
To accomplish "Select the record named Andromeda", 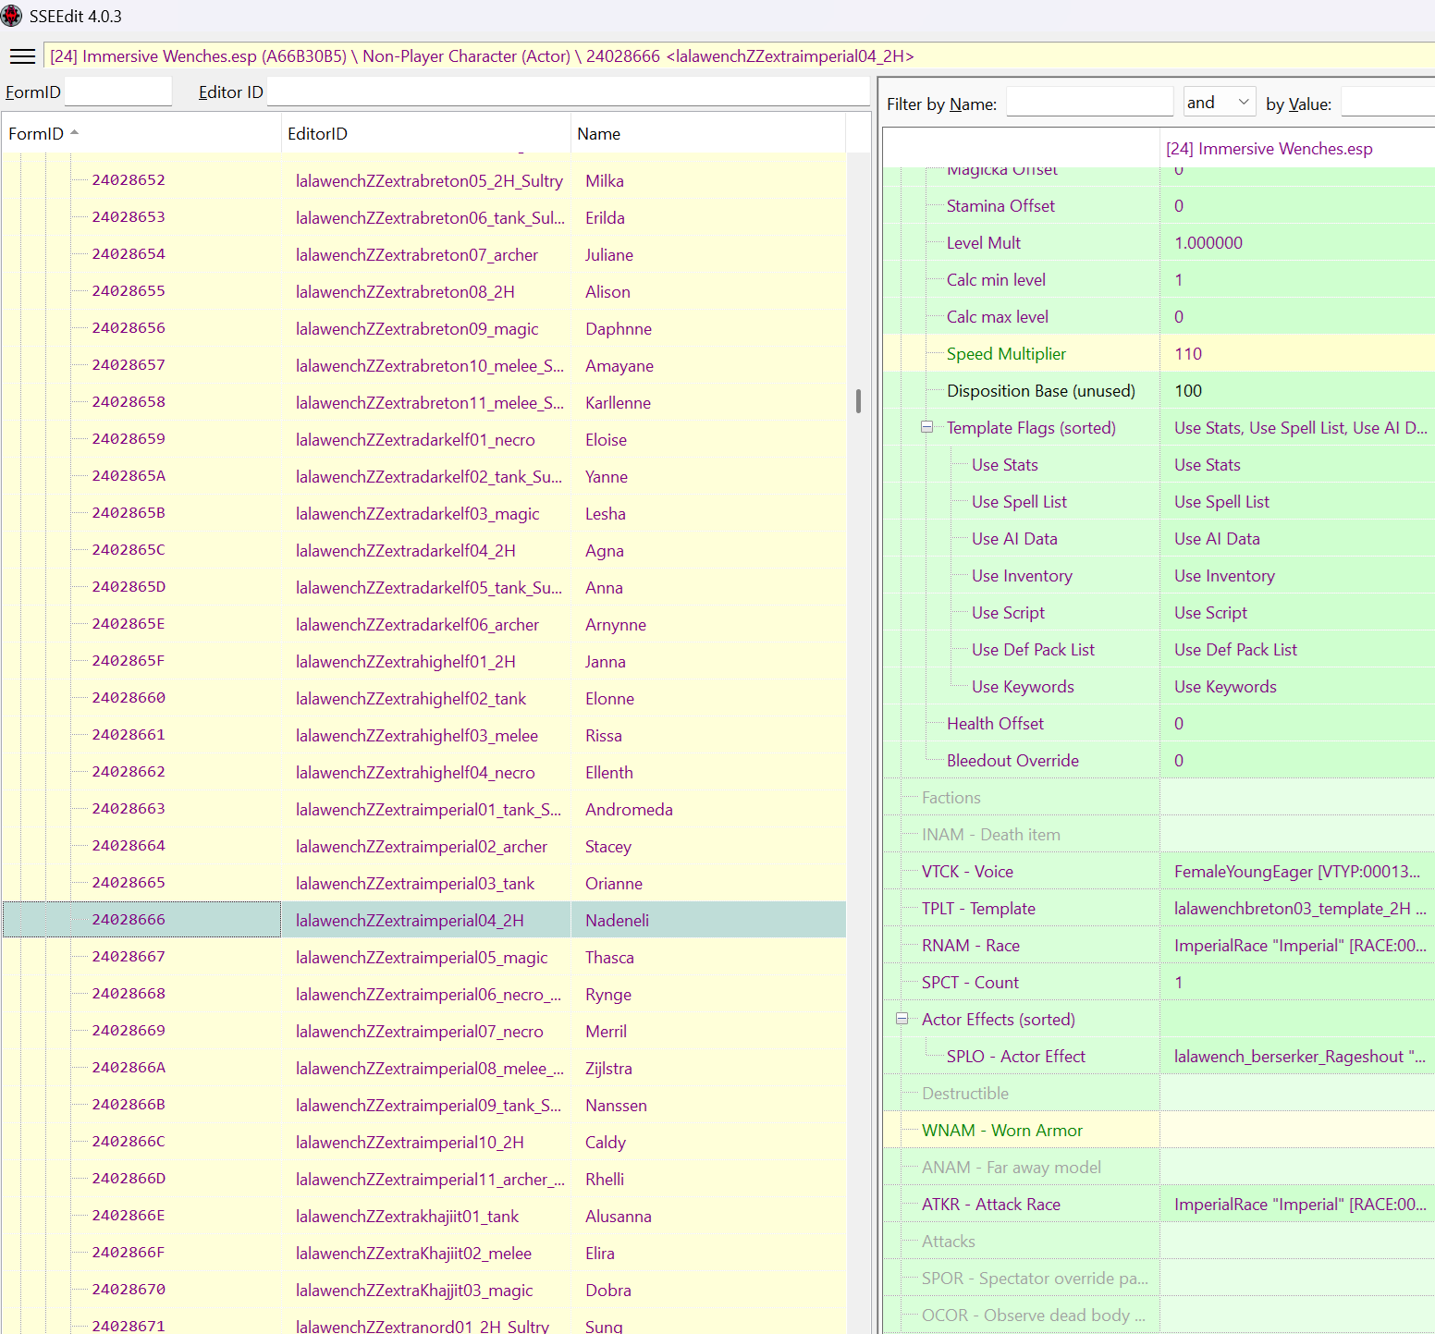I will coord(629,810).
